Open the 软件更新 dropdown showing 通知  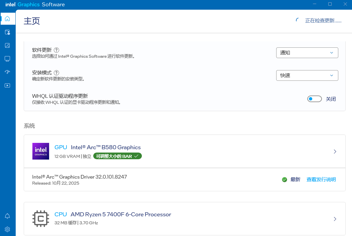[307, 53]
